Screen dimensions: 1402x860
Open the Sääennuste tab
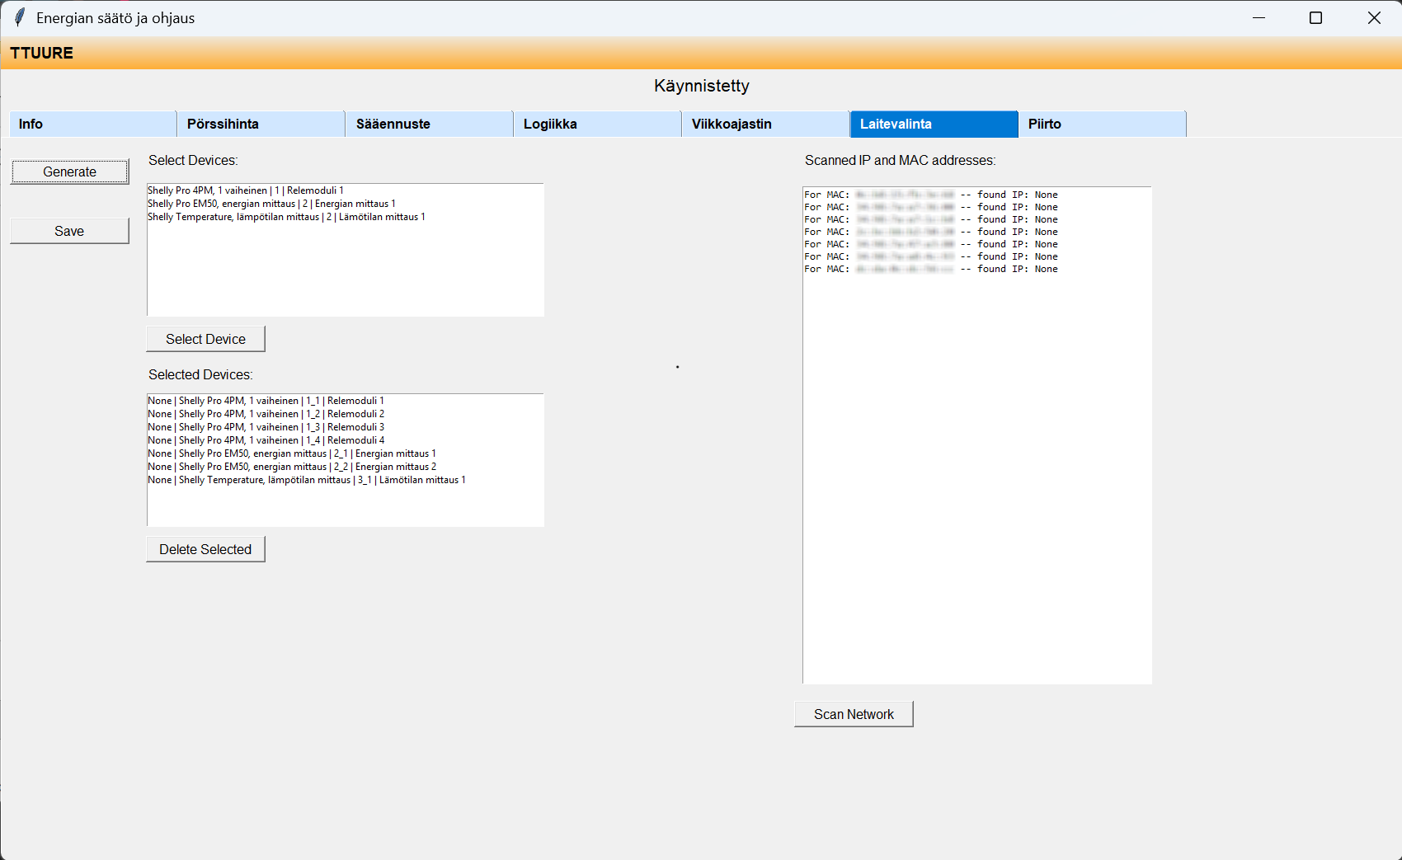coord(429,124)
